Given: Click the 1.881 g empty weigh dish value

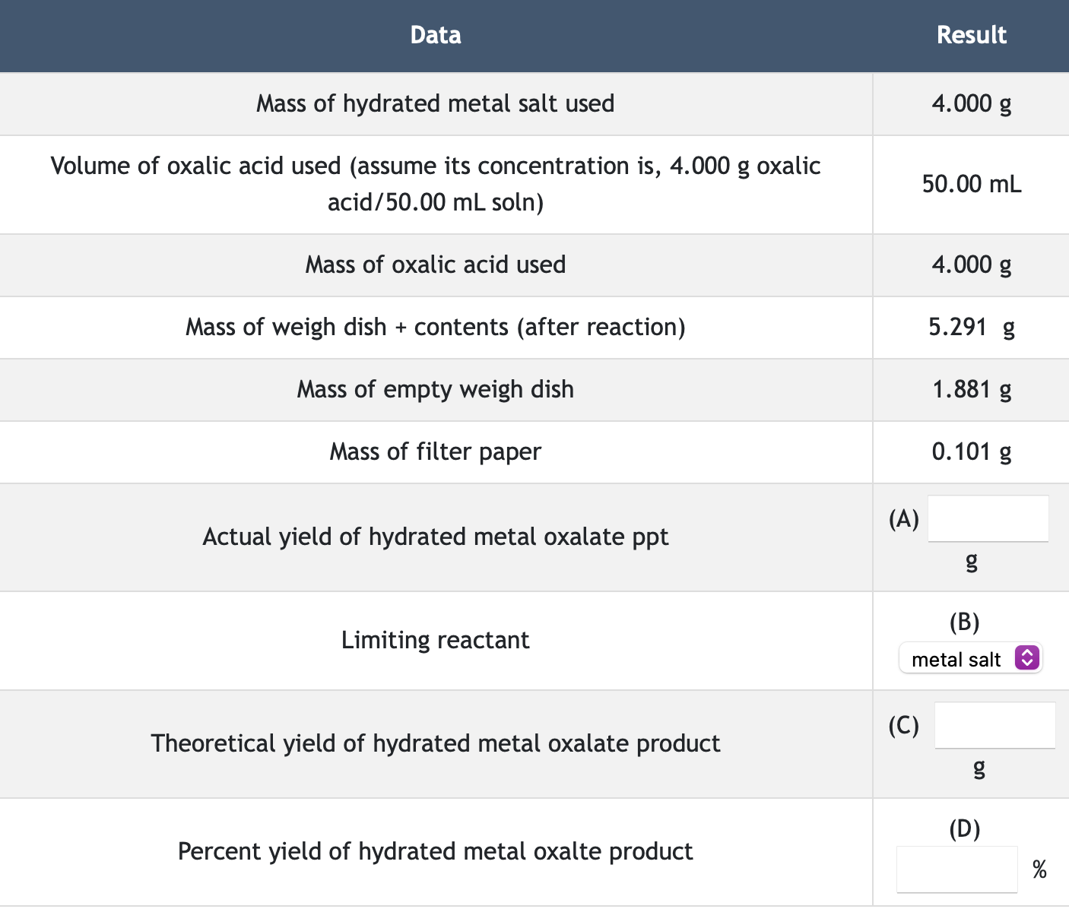Looking at the screenshot, I should (x=972, y=388).
